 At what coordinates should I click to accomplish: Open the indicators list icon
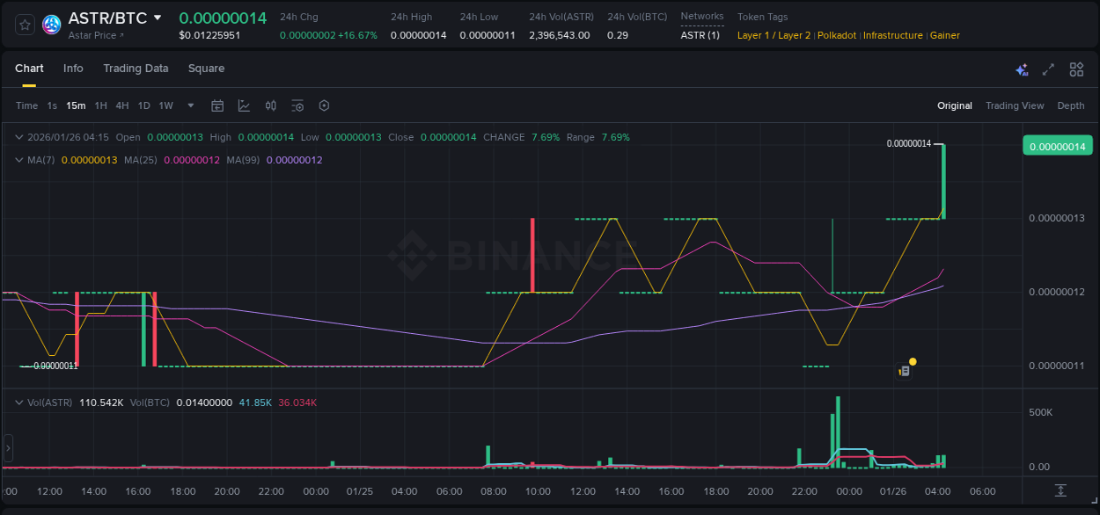click(x=297, y=105)
